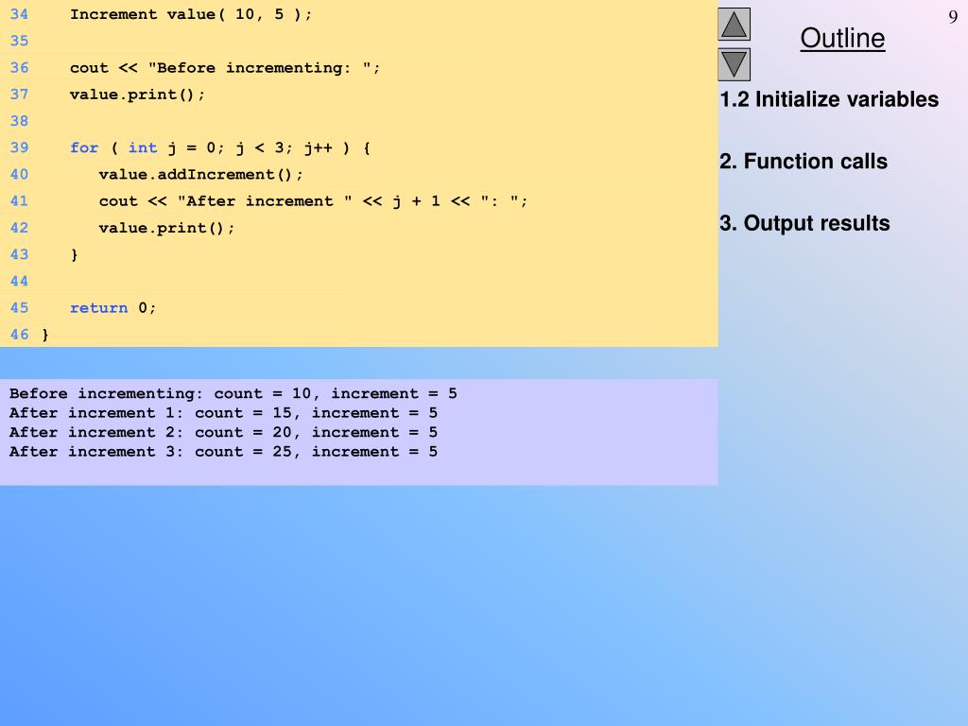Click output line 'After increment 3: count = 25'

pos(223,452)
